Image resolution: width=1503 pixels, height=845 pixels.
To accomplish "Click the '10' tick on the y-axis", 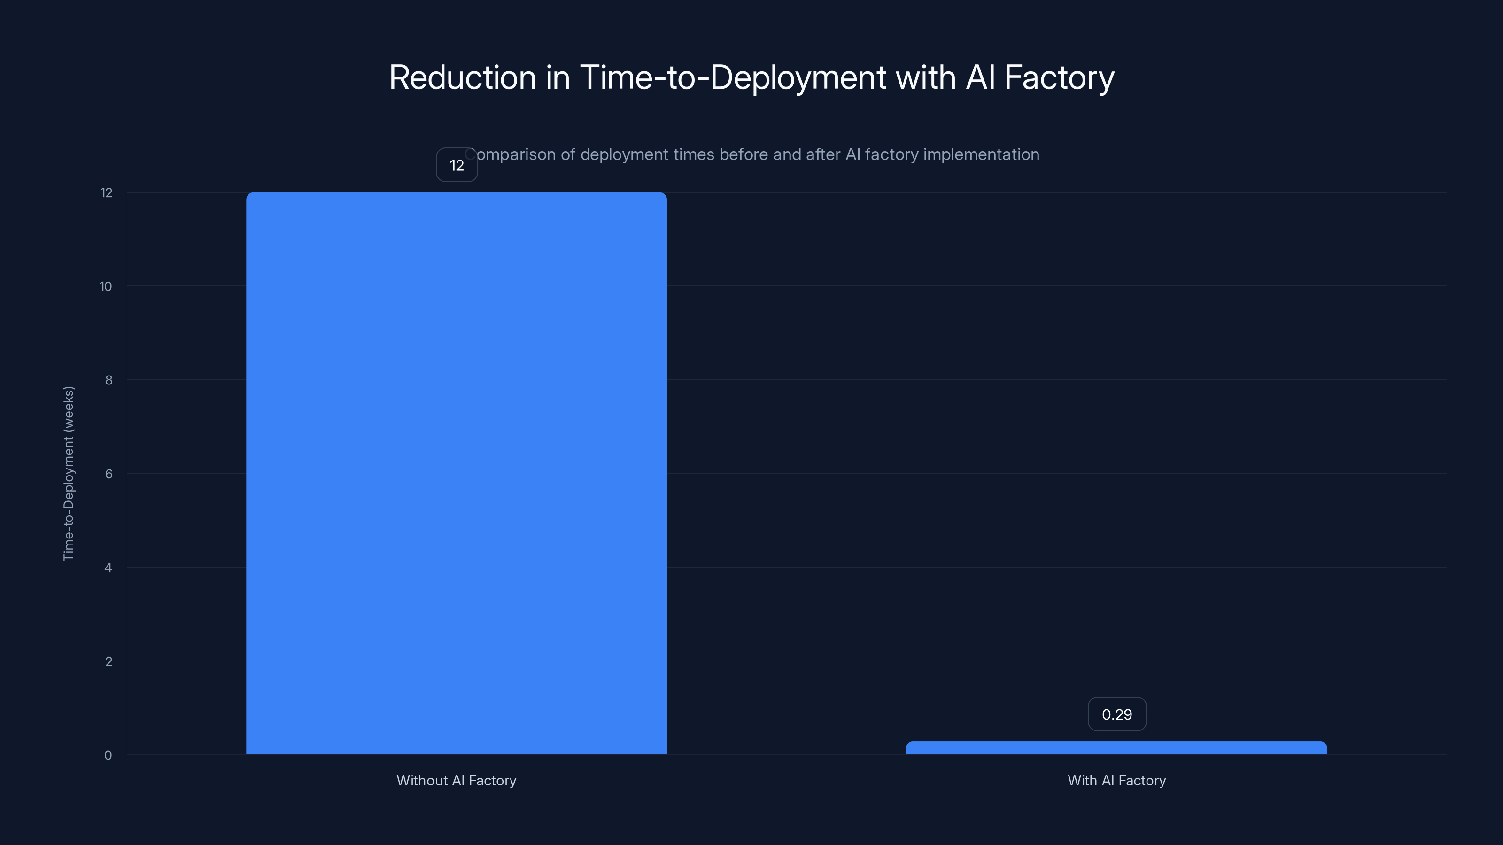I will (x=106, y=286).
